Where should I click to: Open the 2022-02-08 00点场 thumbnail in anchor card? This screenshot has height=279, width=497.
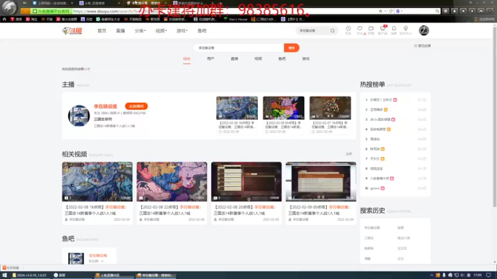283,108
